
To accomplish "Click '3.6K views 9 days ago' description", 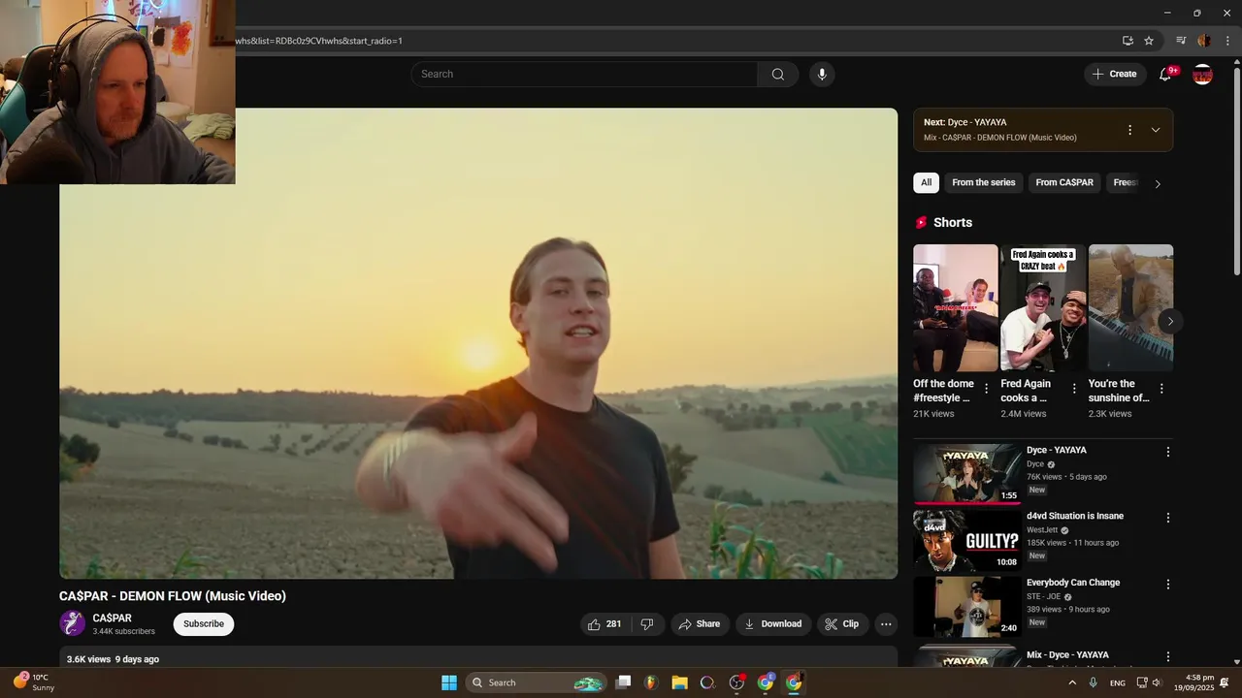I will [x=113, y=659].
